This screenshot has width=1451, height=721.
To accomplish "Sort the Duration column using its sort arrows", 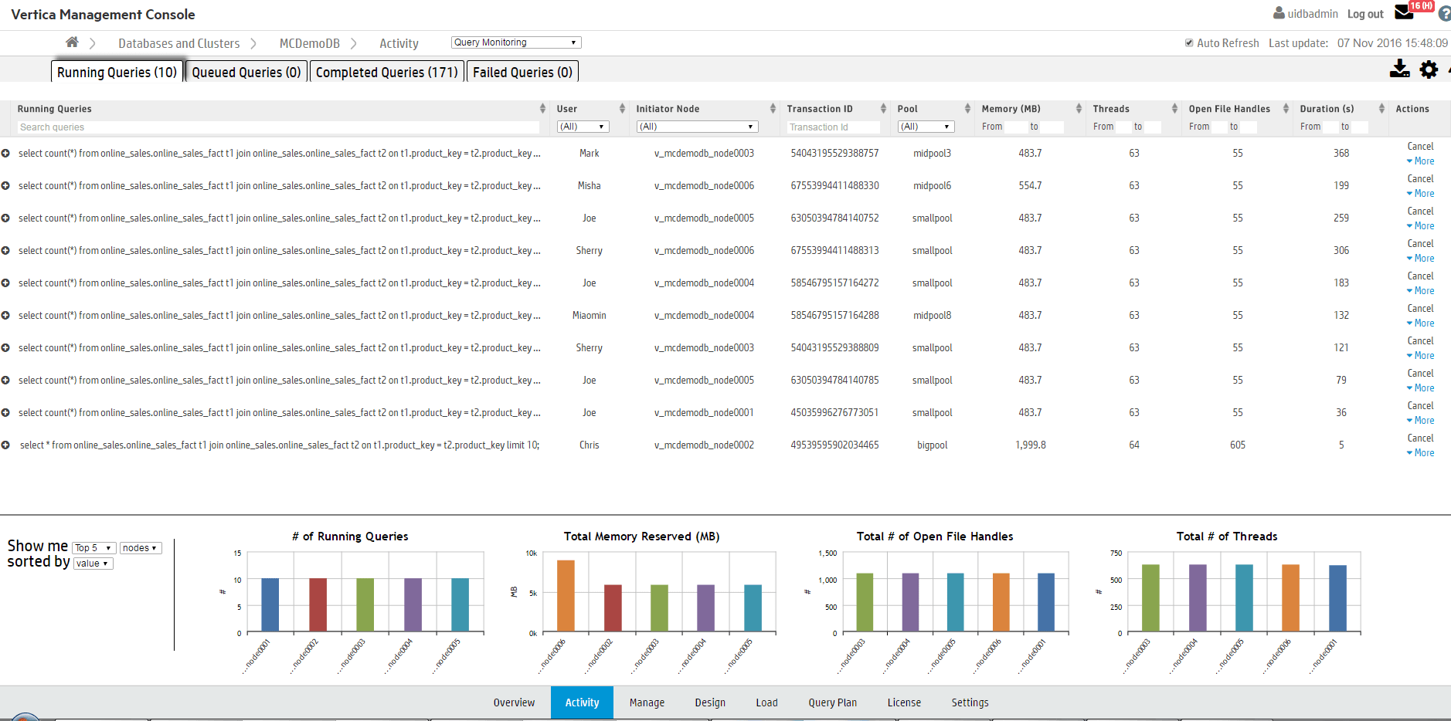I will pos(1382,108).
